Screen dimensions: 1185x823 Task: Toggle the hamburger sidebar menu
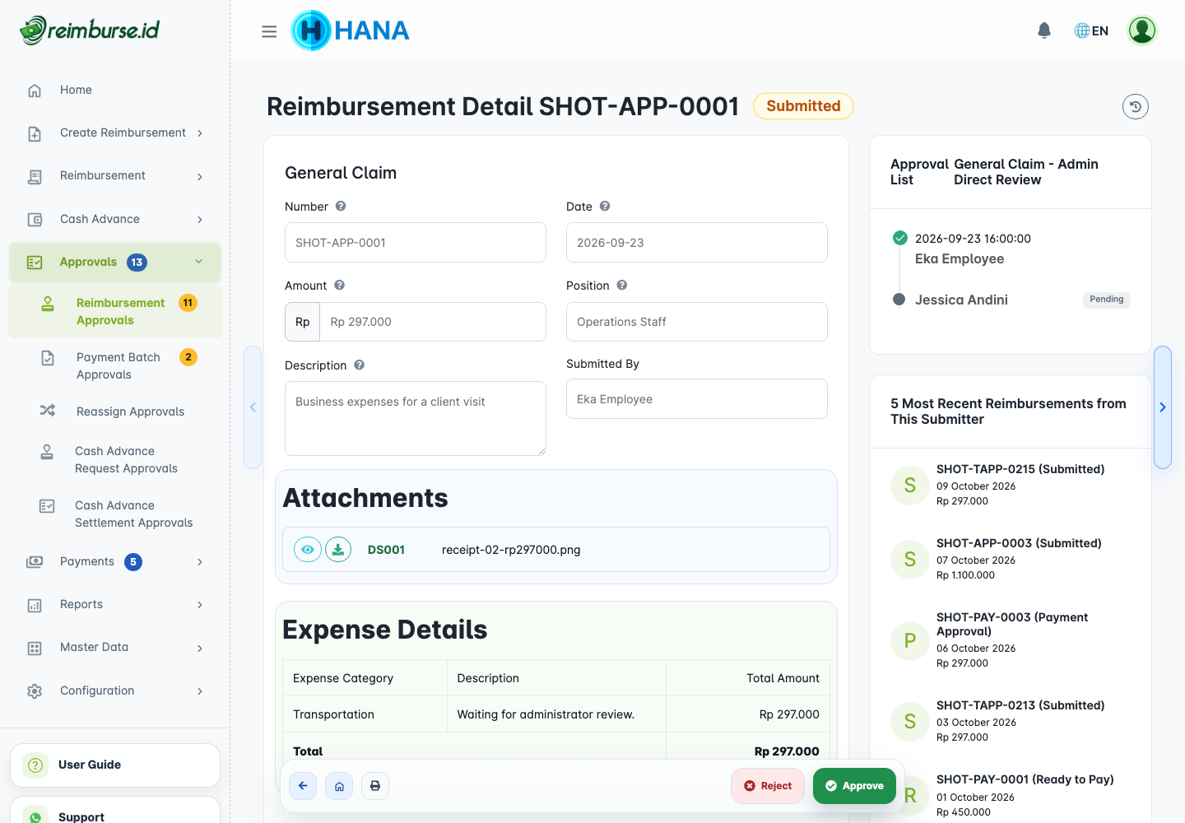click(x=269, y=31)
